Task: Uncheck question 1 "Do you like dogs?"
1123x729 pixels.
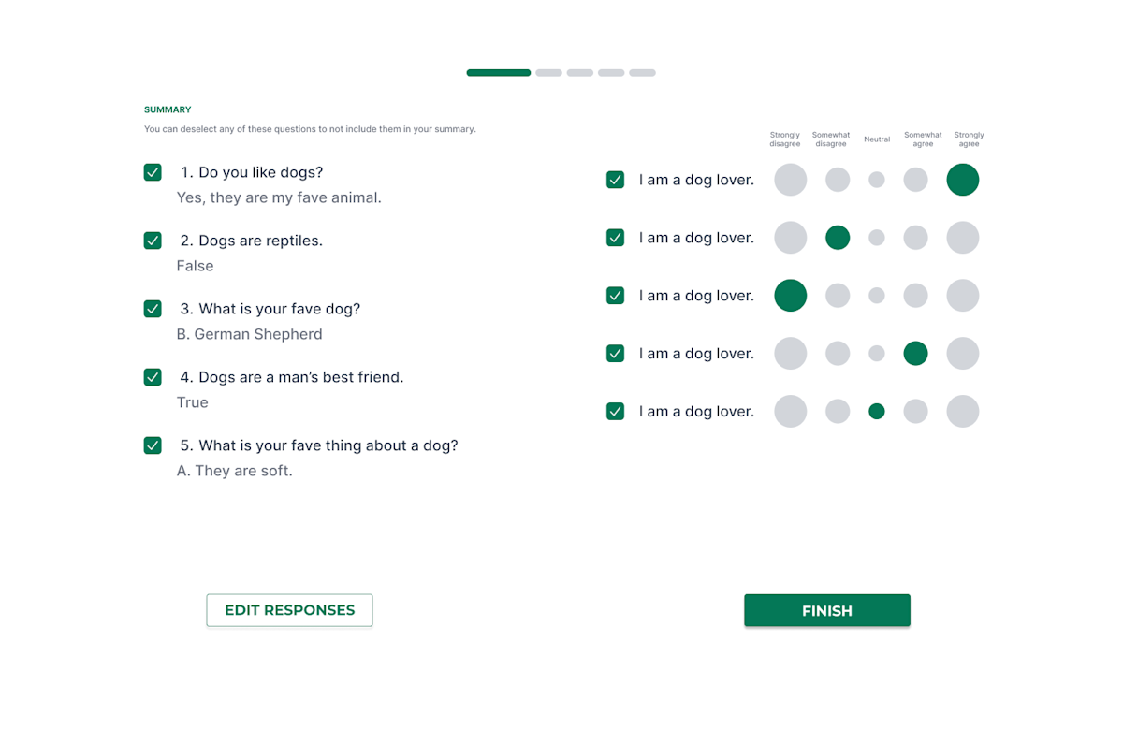Action: [153, 172]
